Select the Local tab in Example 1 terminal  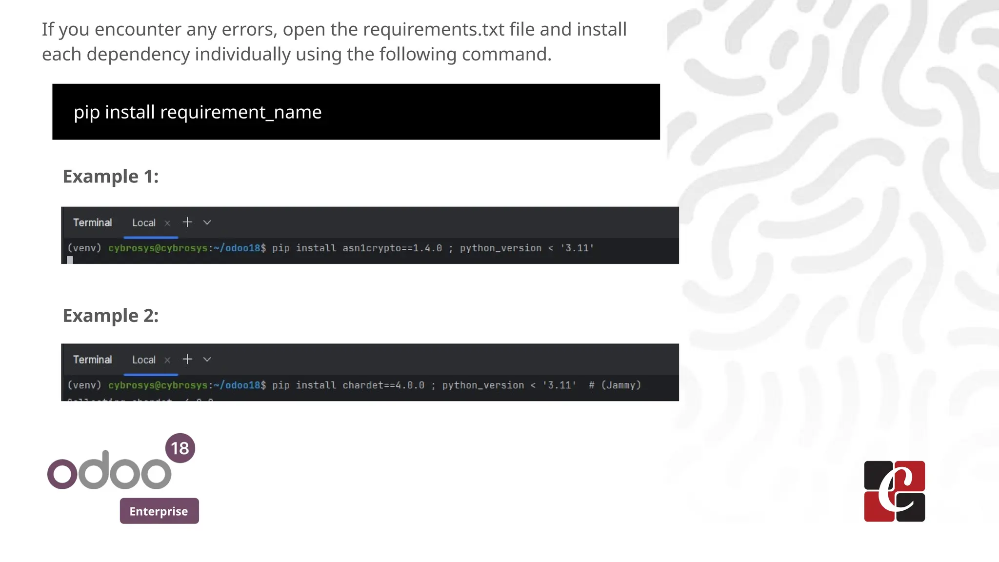coord(144,223)
